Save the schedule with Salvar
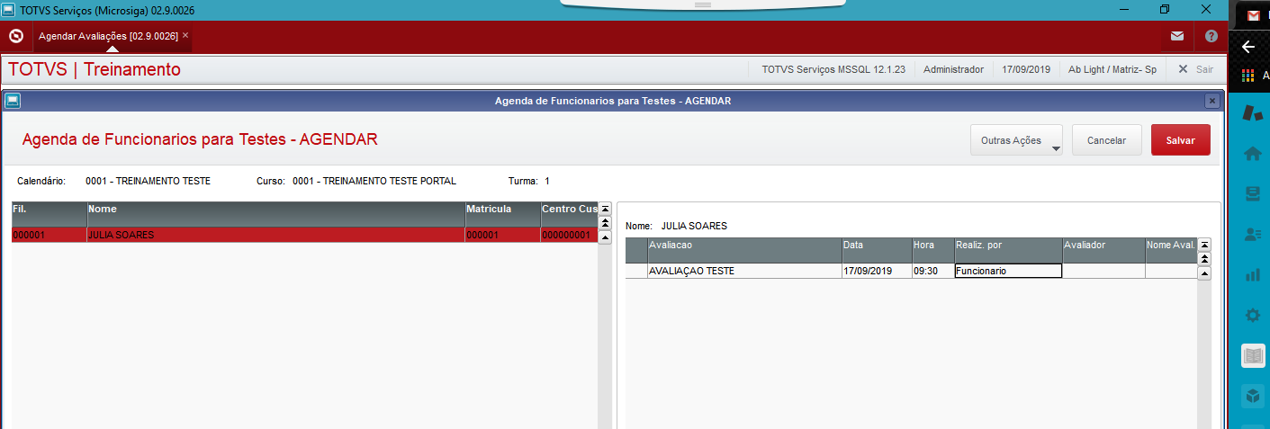The width and height of the screenshot is (1270, 429). click(1181, 140)
